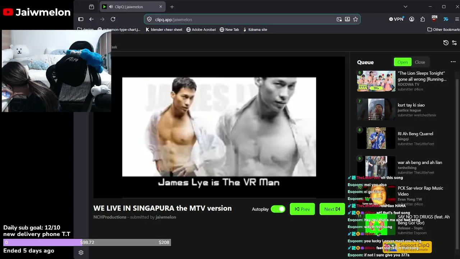Go forward with the forward arrow

click(x=102, y=19)
